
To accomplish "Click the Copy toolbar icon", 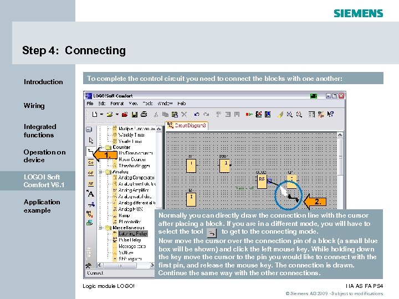I will 165,115.
